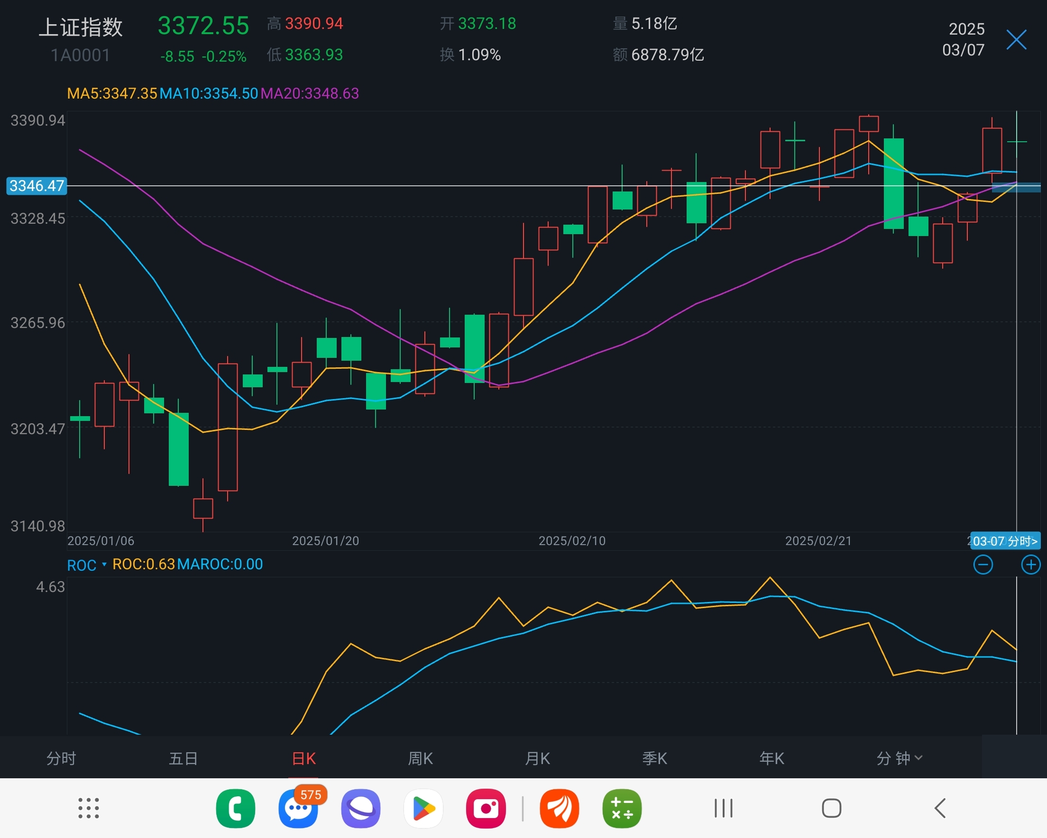Switch to the 周K weekly tab
Viewport: 1047px width, 838px height.
coord(420,758)
